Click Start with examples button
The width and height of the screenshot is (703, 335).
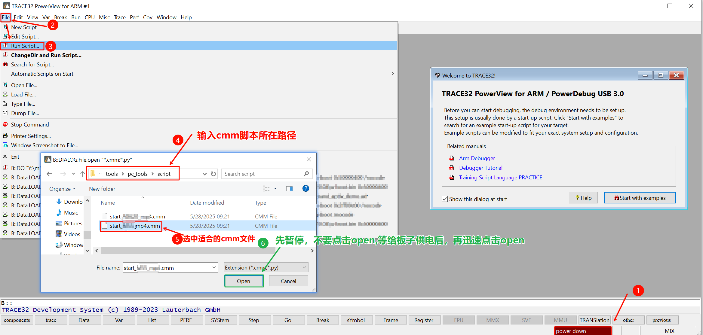pyautogui.click(x=640, y=198)
